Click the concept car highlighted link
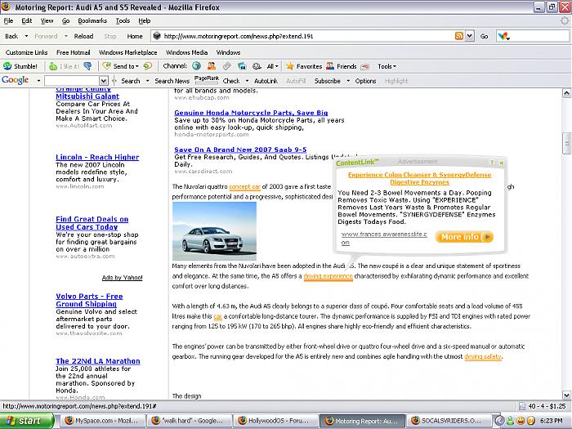Screen dimensions: 572x429 245,187
